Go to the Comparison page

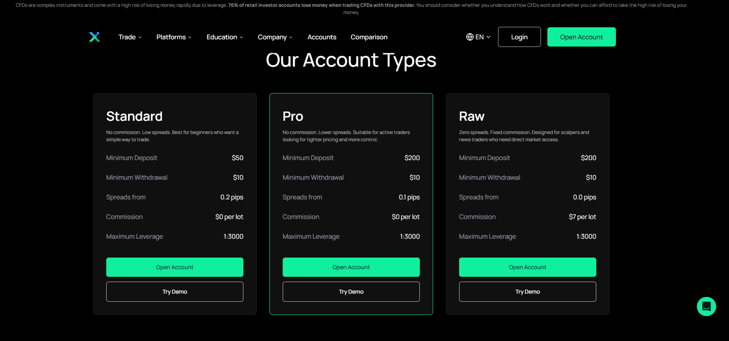(x=369, y=37)
